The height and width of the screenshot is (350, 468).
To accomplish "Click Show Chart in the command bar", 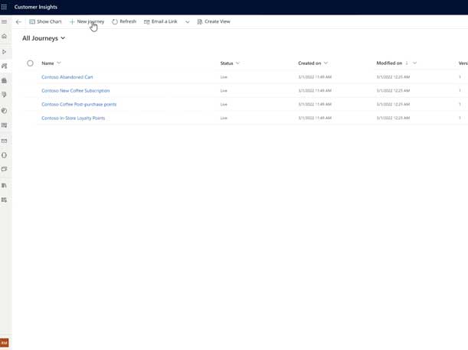I will point(45,21).
